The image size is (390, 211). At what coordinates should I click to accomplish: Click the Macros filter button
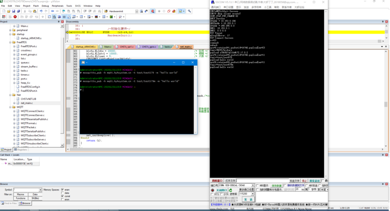click(20, 194)
